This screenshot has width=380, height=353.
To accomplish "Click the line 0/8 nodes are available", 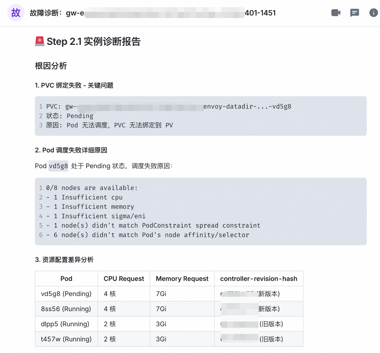I will (92, 188).
